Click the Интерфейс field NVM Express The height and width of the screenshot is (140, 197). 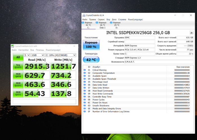[x=140, y=46]
